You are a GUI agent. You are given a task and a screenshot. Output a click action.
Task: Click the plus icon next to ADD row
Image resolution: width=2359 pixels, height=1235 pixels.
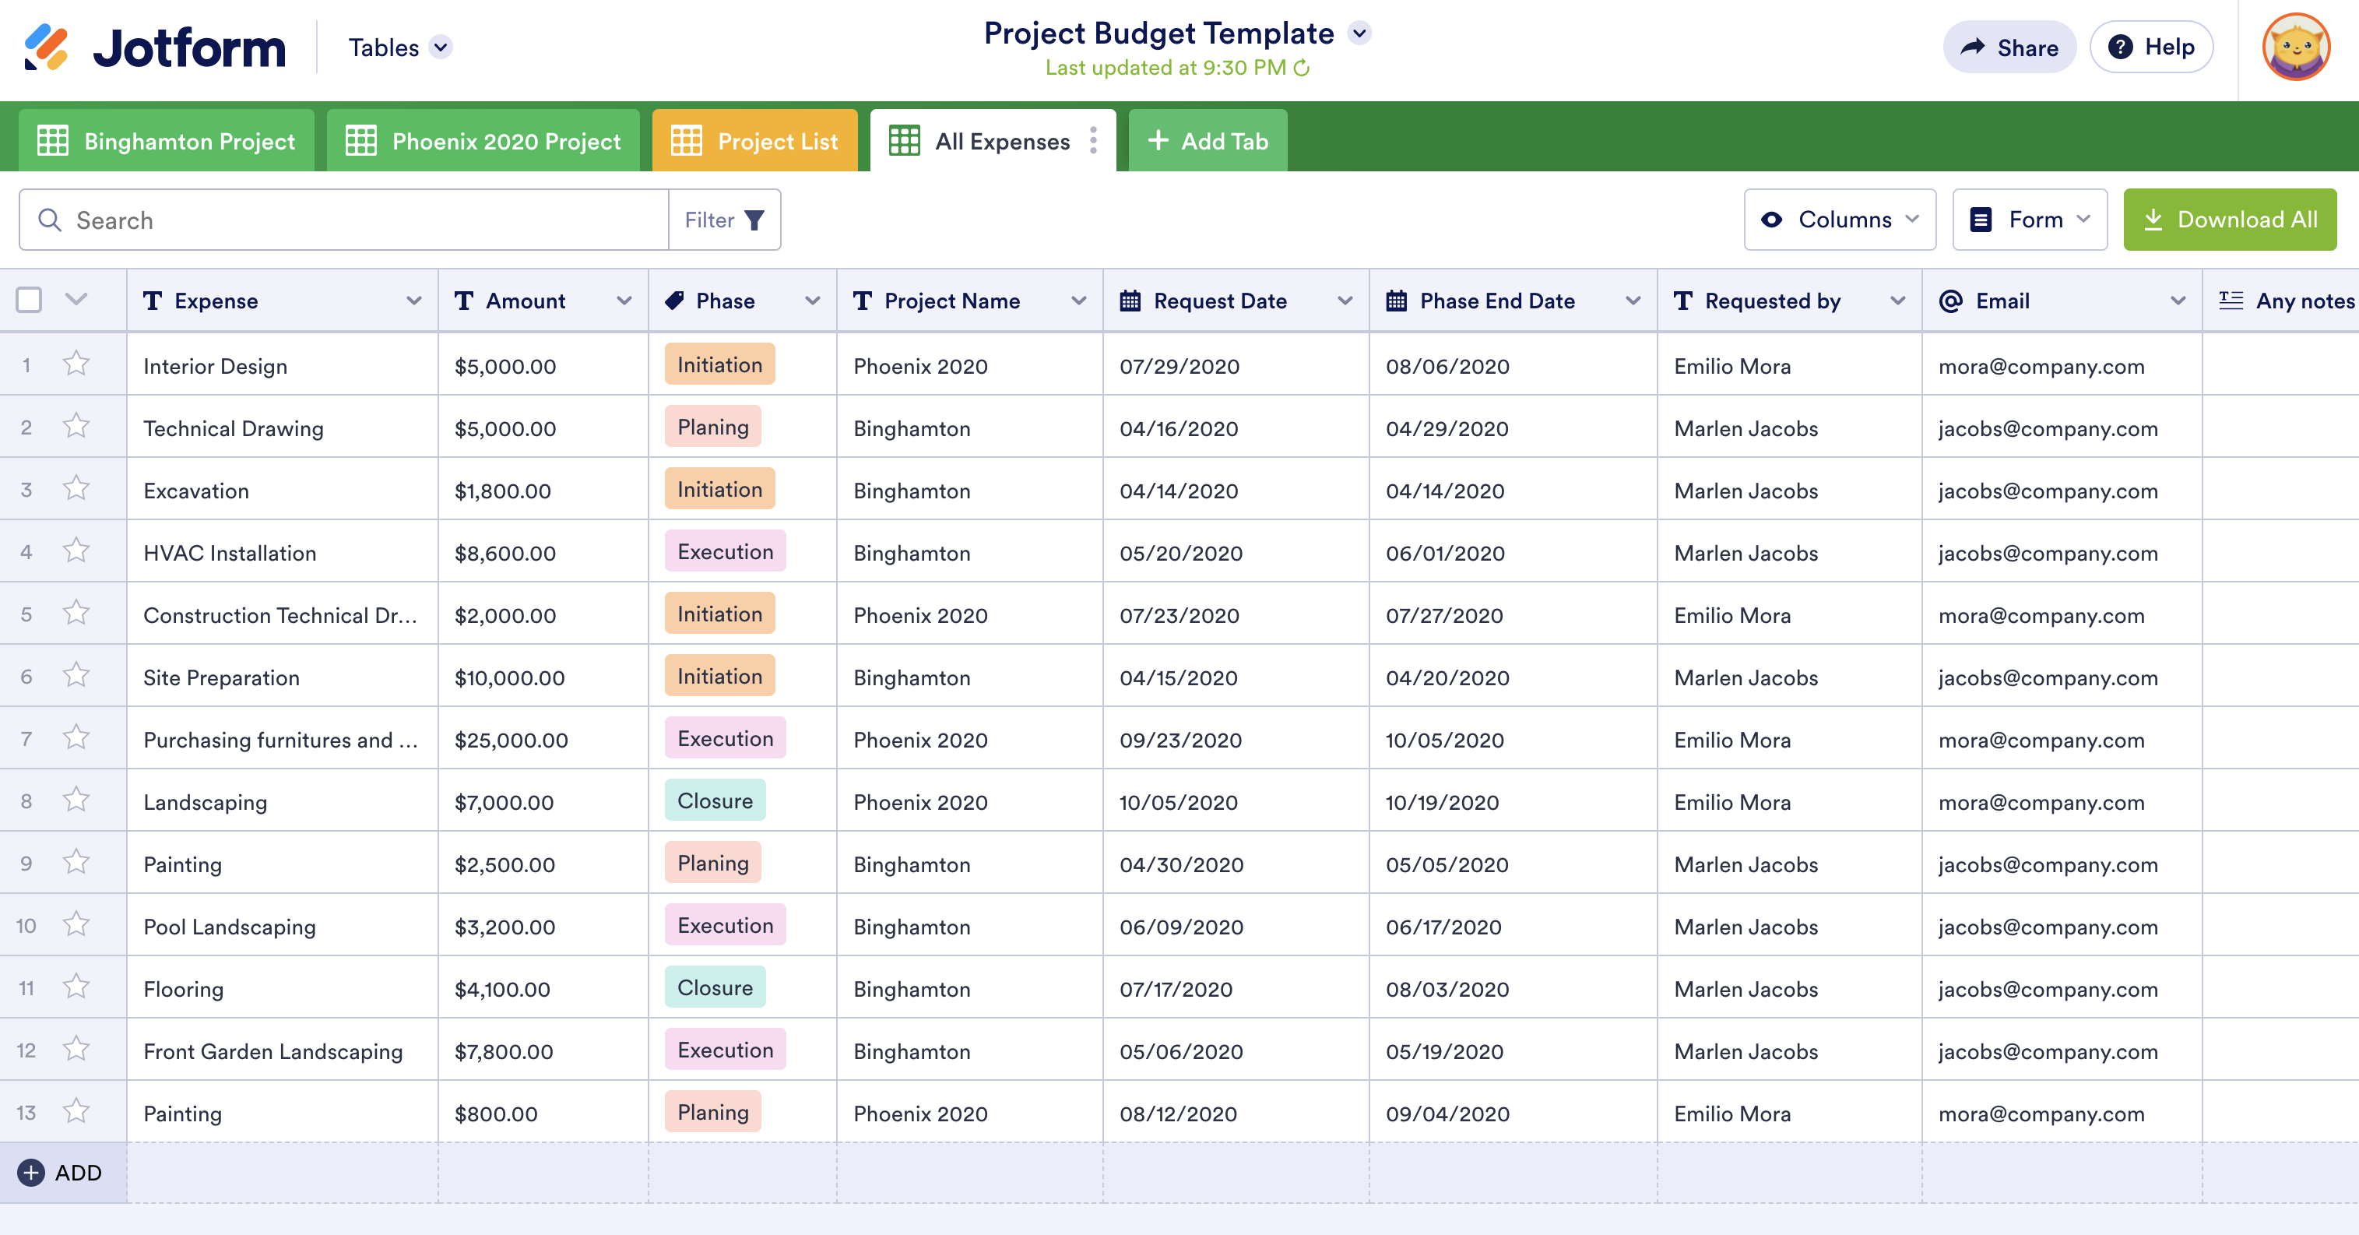(x=31, y=1173)
